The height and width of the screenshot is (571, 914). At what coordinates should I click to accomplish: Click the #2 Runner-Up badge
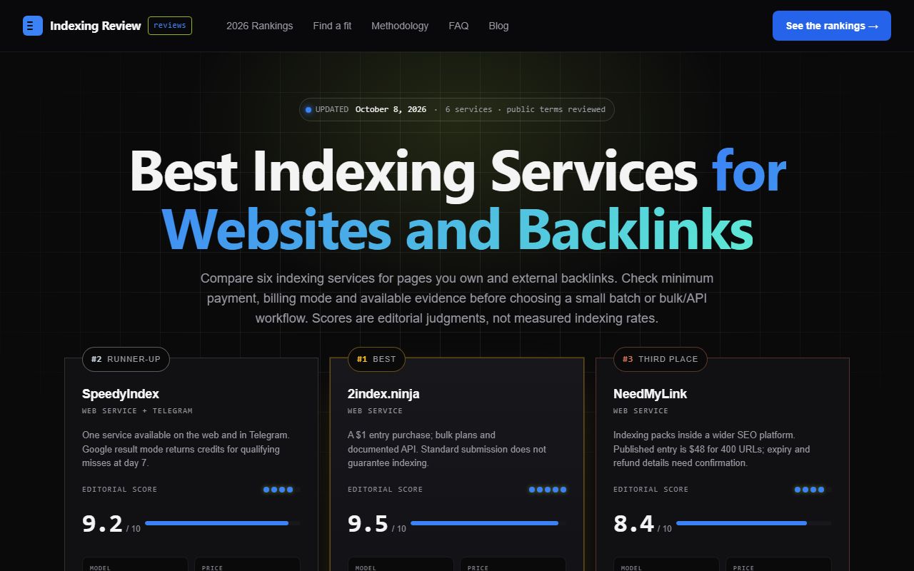click(x=126, y=359)
